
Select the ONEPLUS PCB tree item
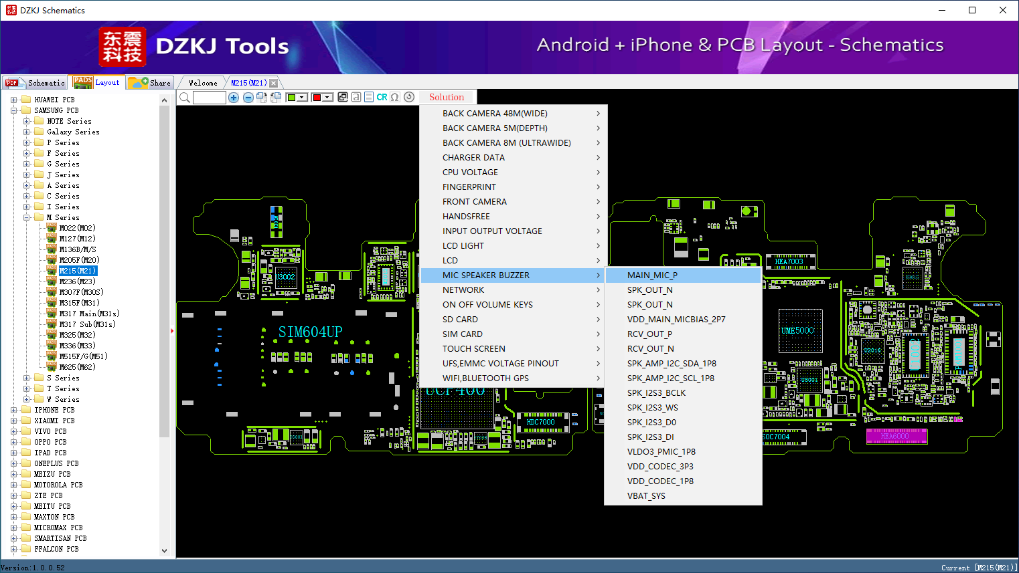point(56,463)
